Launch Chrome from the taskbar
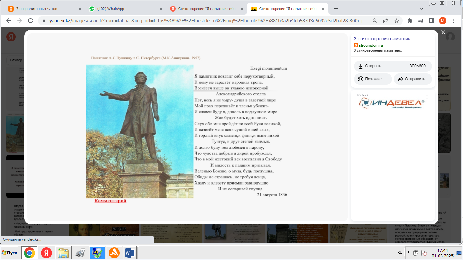The image size is (463, 260). pyautogui.click(x=29, y=253)
